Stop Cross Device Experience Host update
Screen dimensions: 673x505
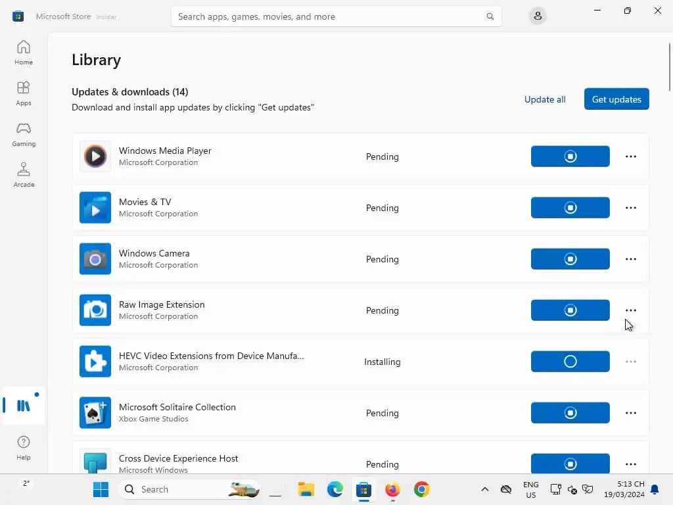click(x=570, y=464)
